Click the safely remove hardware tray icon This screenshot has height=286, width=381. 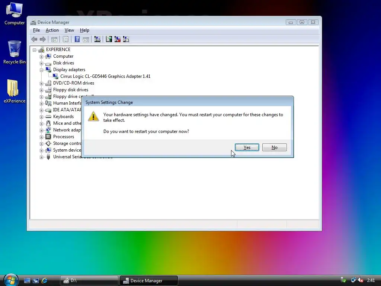click(x=343, y=280)
